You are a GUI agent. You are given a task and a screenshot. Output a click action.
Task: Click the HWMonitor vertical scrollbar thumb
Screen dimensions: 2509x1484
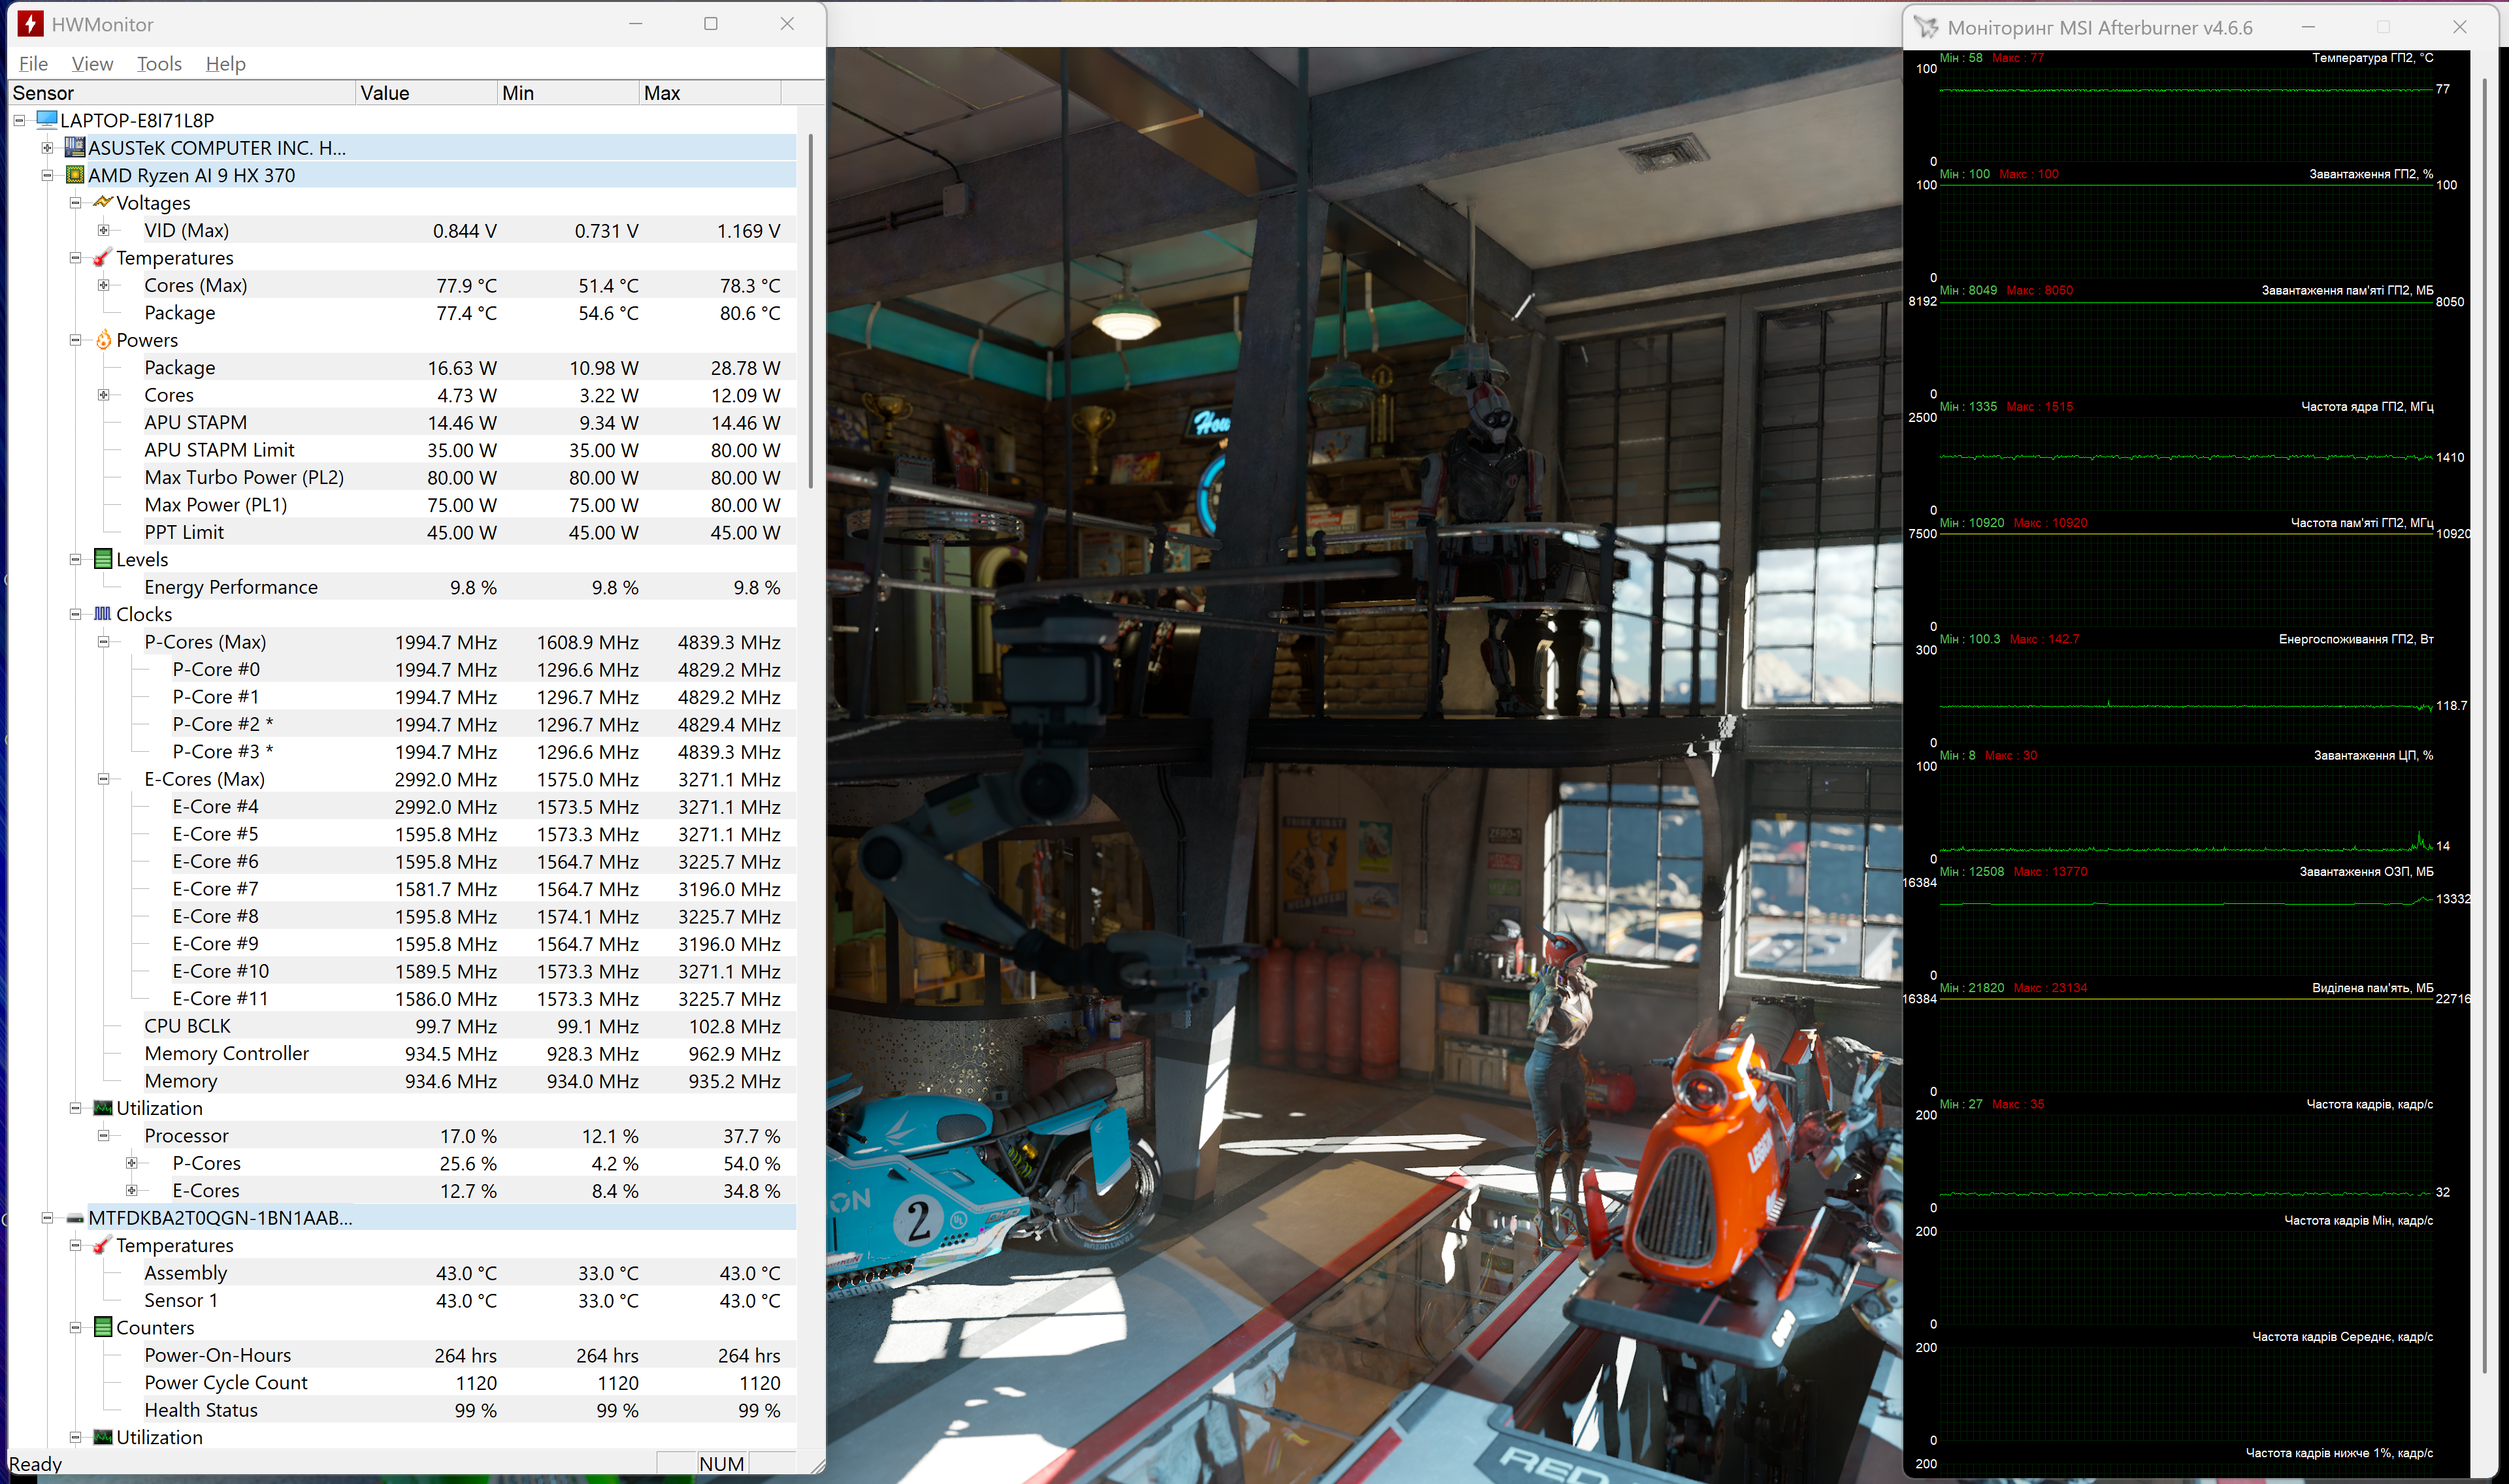(810, 310)
